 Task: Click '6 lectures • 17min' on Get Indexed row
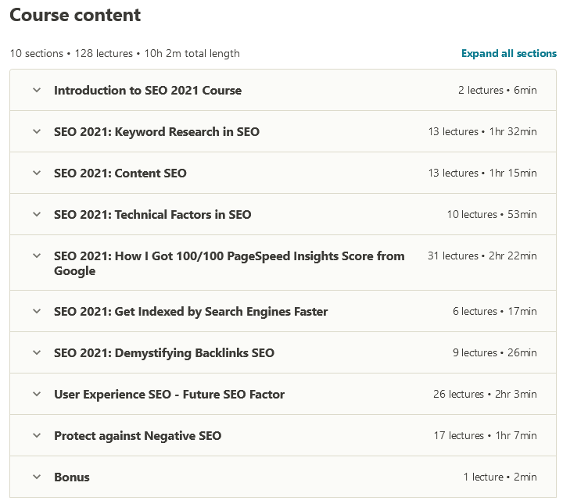[x=494, y=311]
